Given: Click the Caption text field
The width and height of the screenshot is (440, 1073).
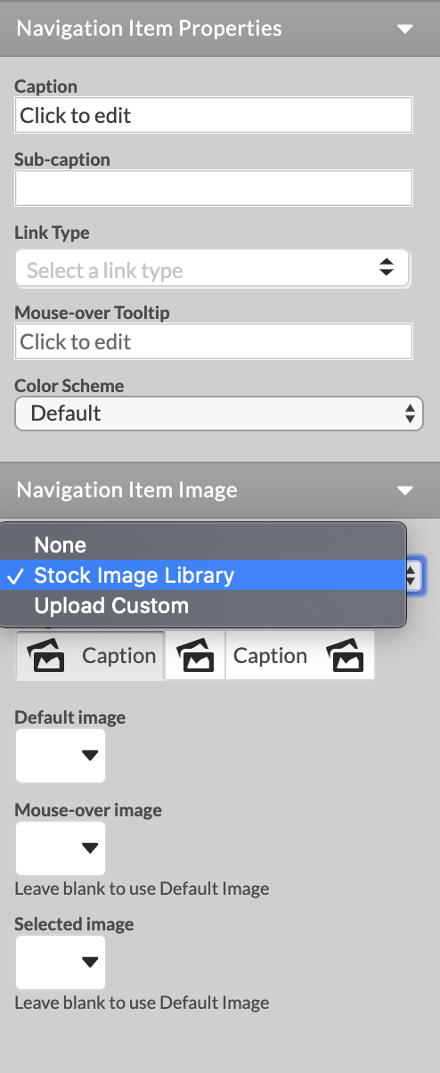Looking at the screenshot, I should (214, 115).
